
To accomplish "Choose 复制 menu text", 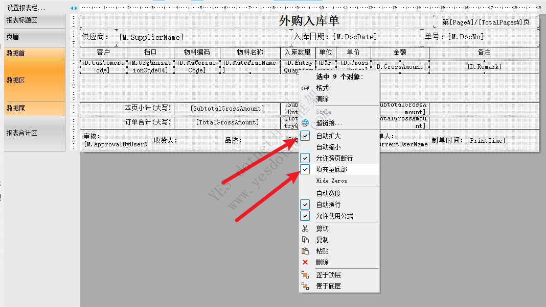I will (x=322, y=240).
